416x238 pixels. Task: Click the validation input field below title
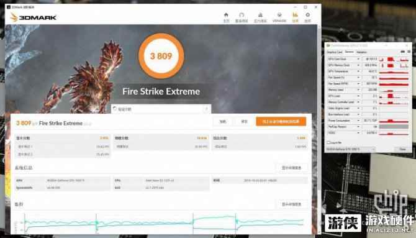coord(161,109)
